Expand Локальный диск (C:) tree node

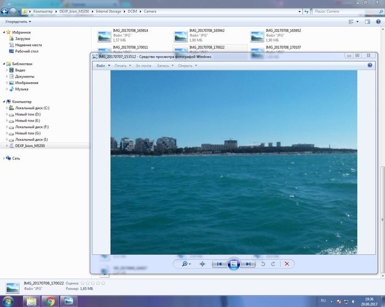[7, 108]
